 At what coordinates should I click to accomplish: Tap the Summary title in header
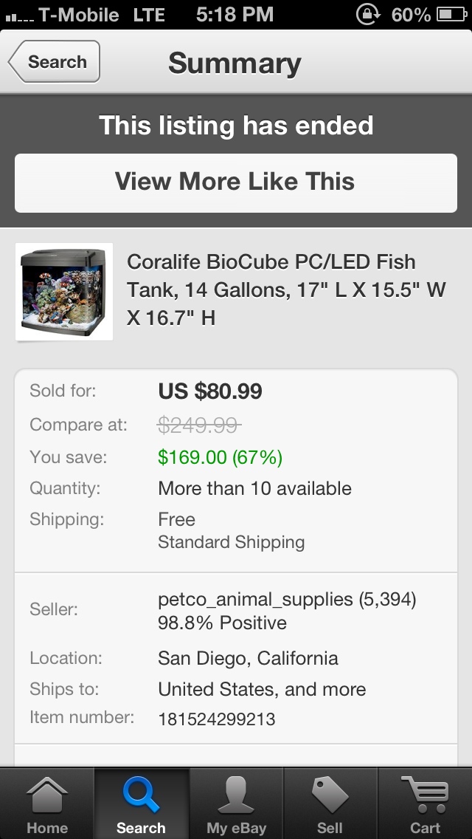coord(235,63)
